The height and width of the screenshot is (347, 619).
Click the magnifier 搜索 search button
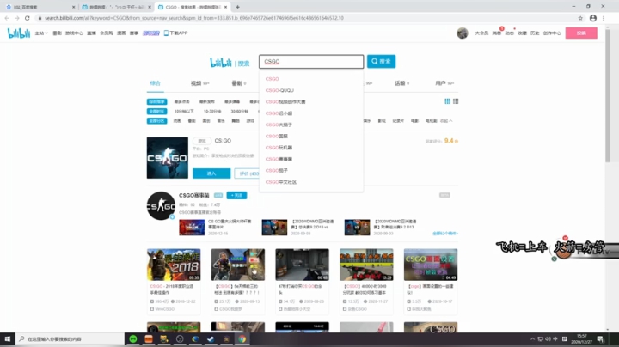pos(381,62)
